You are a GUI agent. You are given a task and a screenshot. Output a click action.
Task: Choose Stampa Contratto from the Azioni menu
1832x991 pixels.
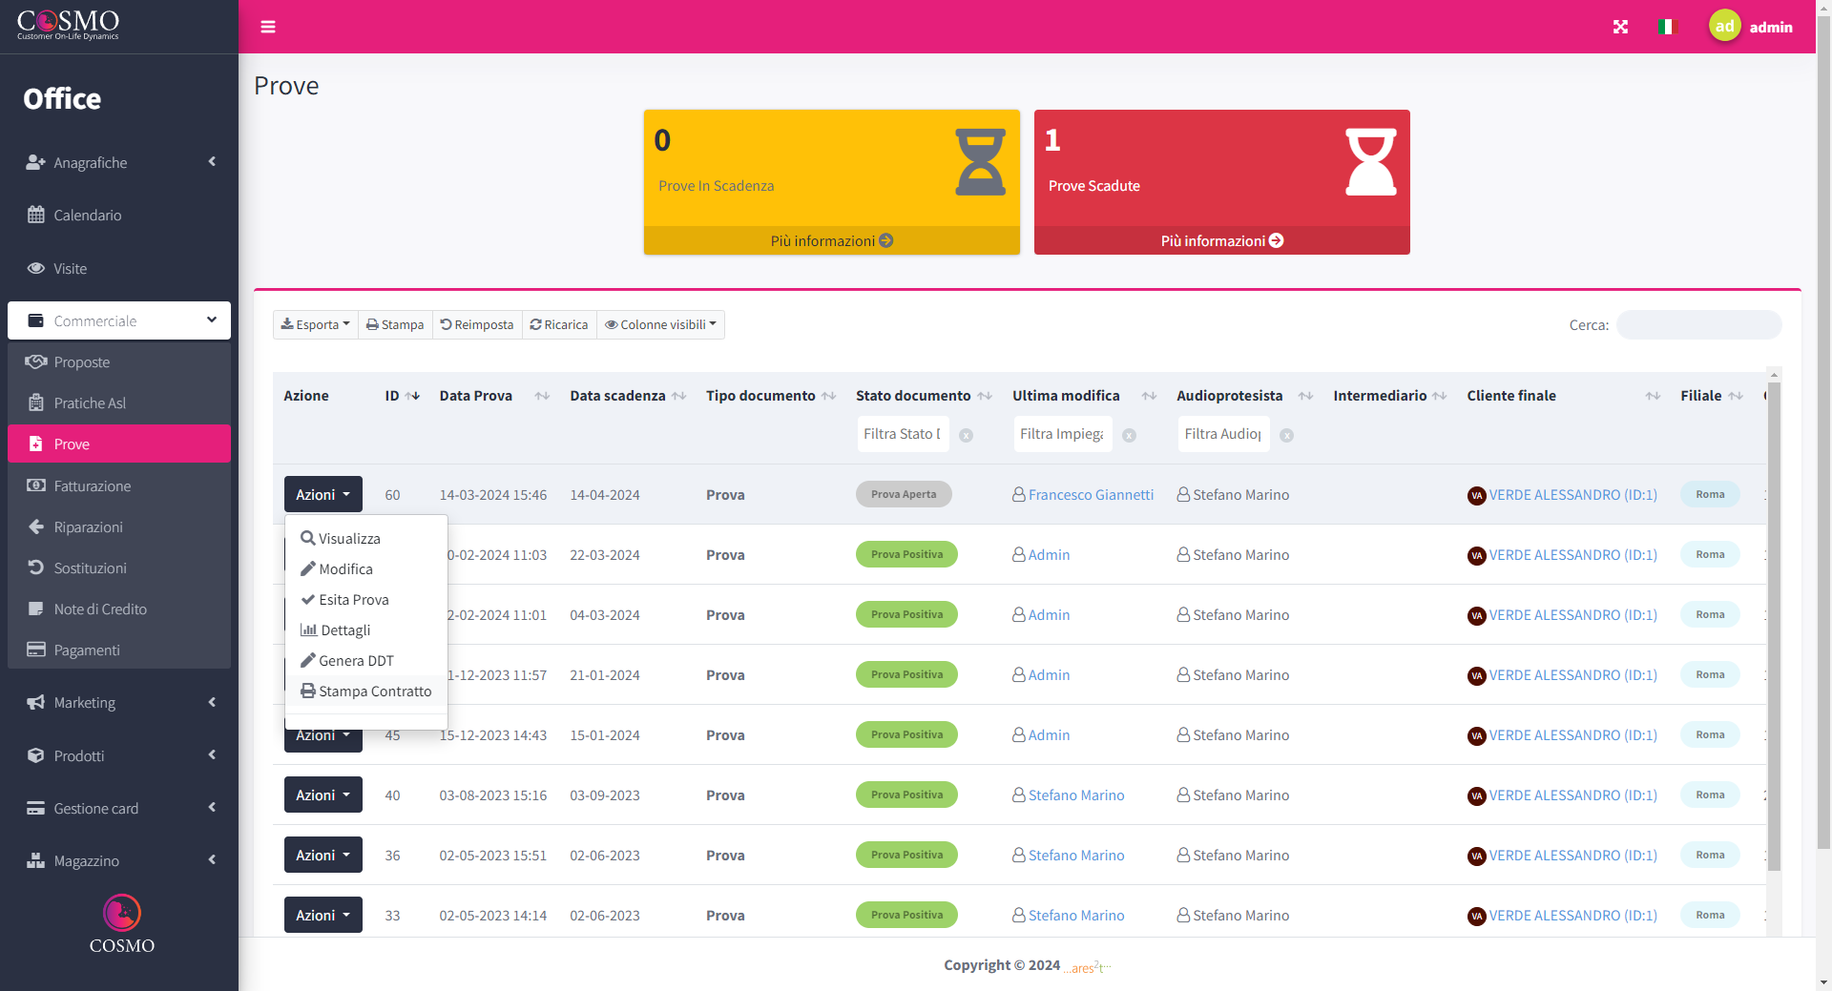(x=366, y=692)
